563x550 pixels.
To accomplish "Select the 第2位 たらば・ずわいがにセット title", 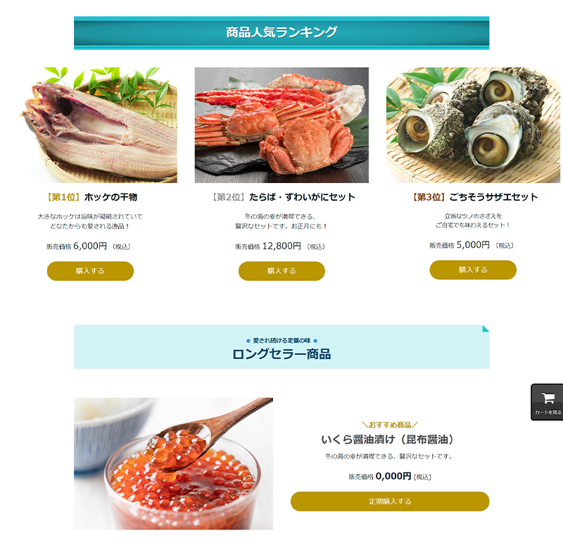I will point(283,197).
